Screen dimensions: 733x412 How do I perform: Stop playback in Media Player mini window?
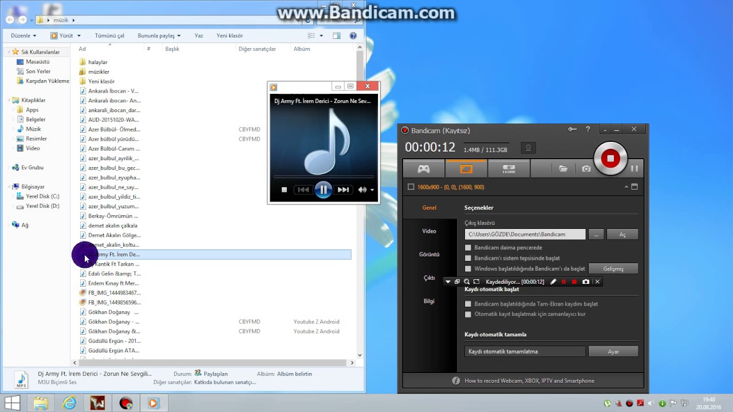pyautogui.click(x=284, y=189)
